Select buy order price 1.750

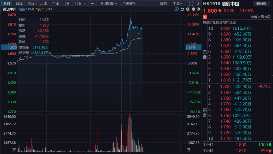click(x=225, y=116)
